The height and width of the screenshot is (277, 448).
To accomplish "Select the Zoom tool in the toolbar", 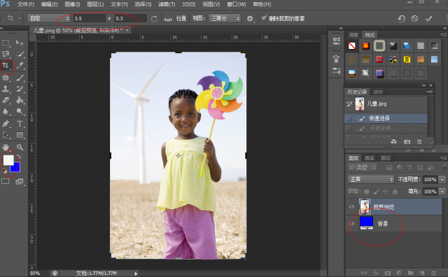I will pyautogui.click(x=20, y=147).
